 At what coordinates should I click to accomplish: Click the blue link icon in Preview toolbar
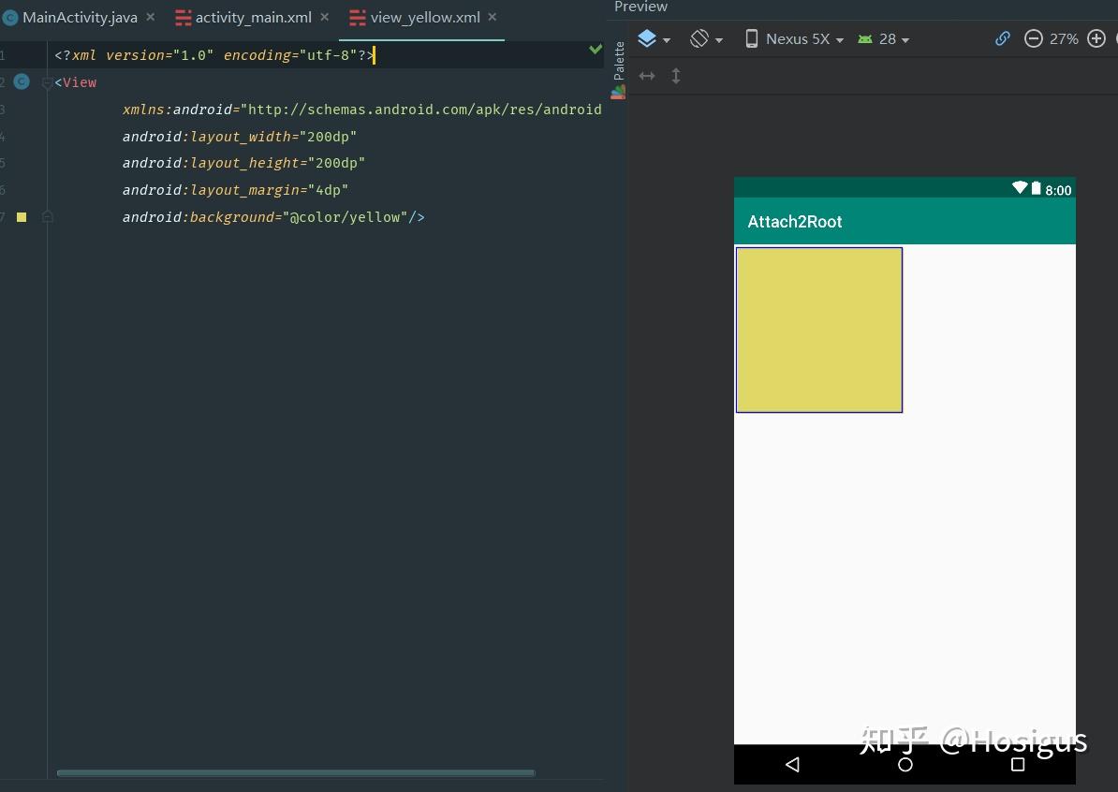1002,38
